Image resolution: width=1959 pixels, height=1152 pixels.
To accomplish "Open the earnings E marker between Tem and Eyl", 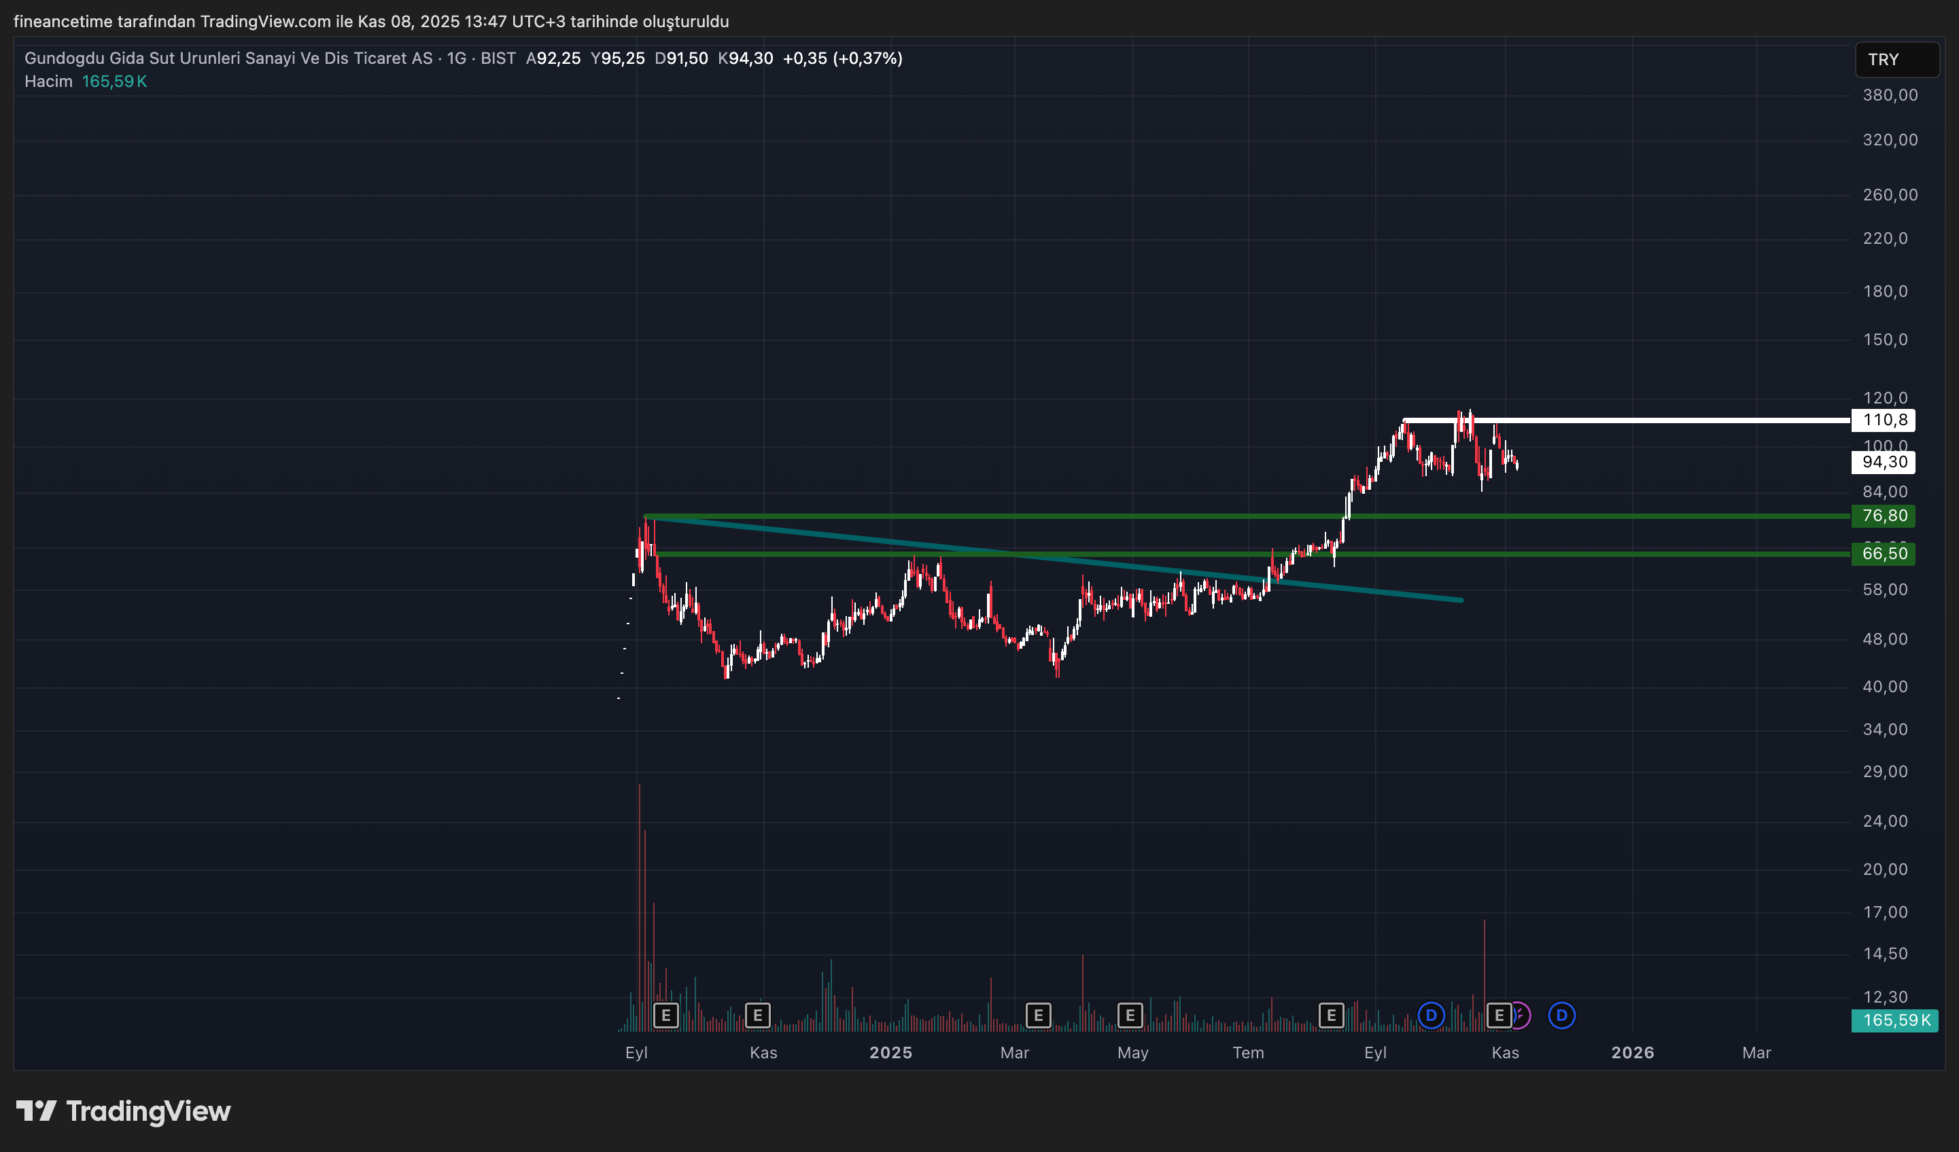I will pyautogui.click(x=1331, y=1015).
